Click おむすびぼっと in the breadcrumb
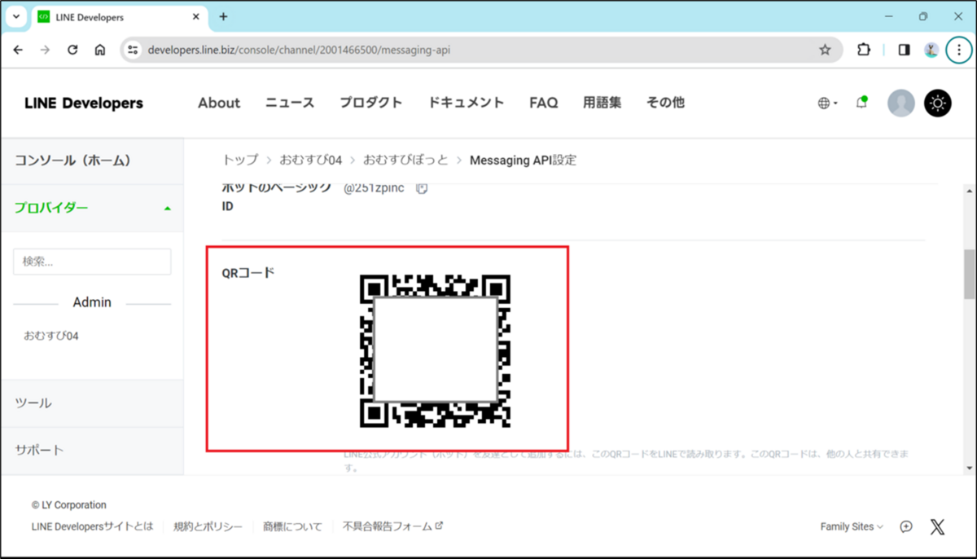 click(406, 161)
